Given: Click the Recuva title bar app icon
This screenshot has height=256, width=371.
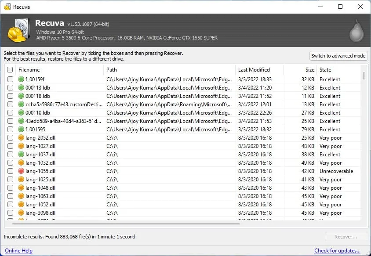Looking at the screenshot, I should (7, 7).
